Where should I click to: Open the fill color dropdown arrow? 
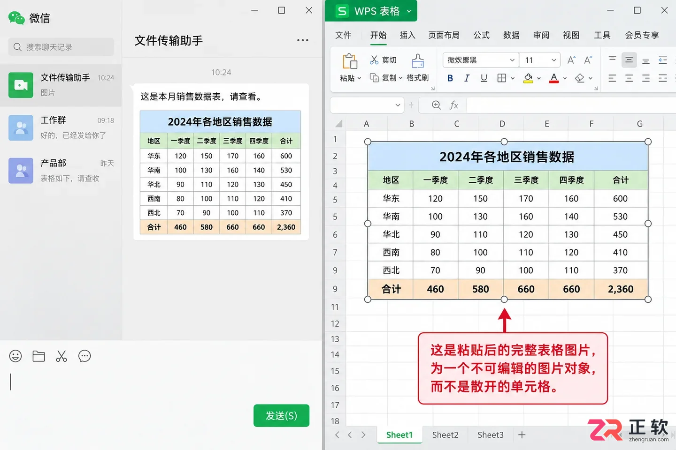(539, 78)
